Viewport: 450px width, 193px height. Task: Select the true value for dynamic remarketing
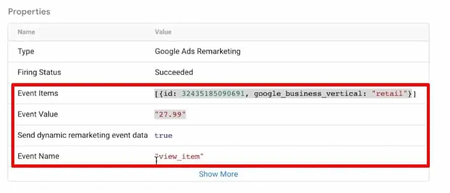point(163,135)
